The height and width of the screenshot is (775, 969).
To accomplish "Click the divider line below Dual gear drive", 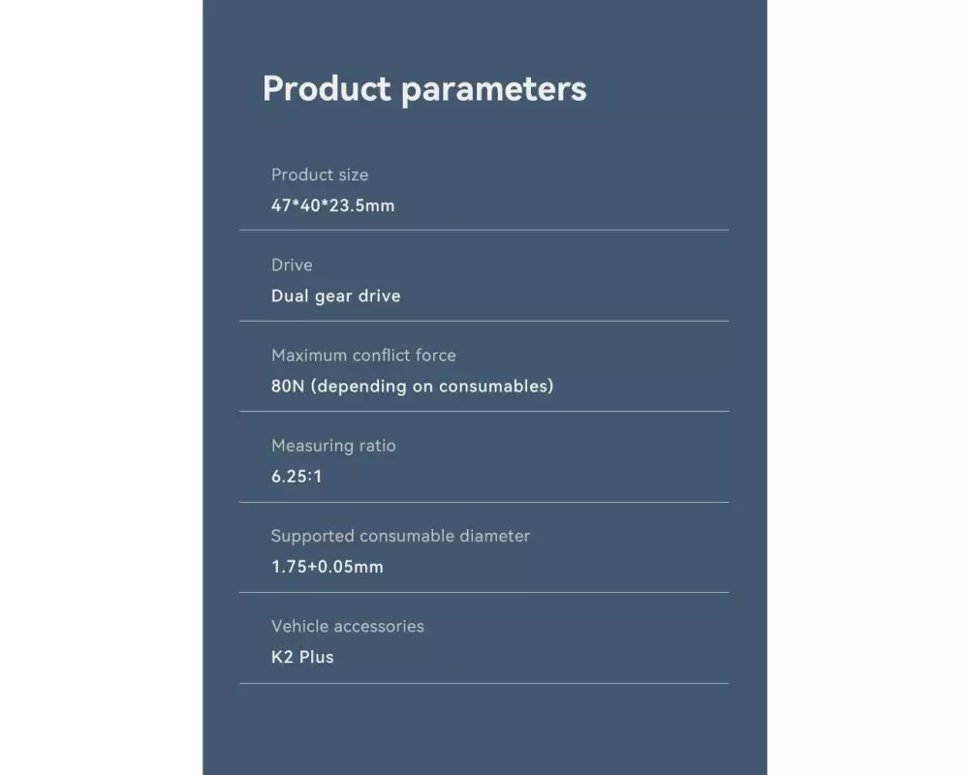I will point(484,321).
